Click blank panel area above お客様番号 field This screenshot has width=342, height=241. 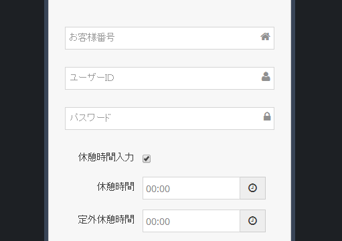click(x=169, y=13)
